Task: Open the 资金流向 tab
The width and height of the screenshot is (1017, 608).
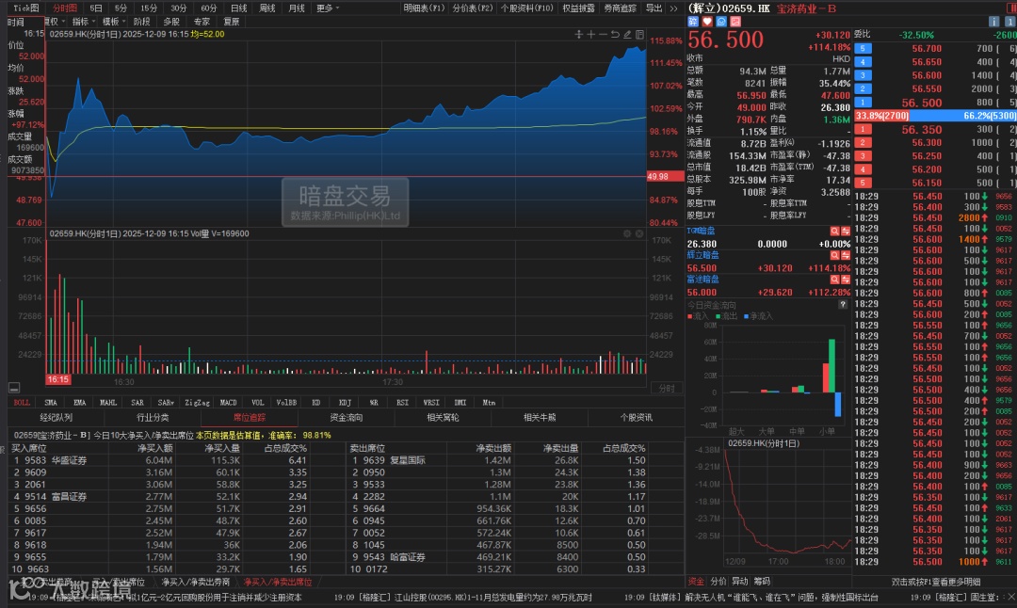Action: (347, 418)
